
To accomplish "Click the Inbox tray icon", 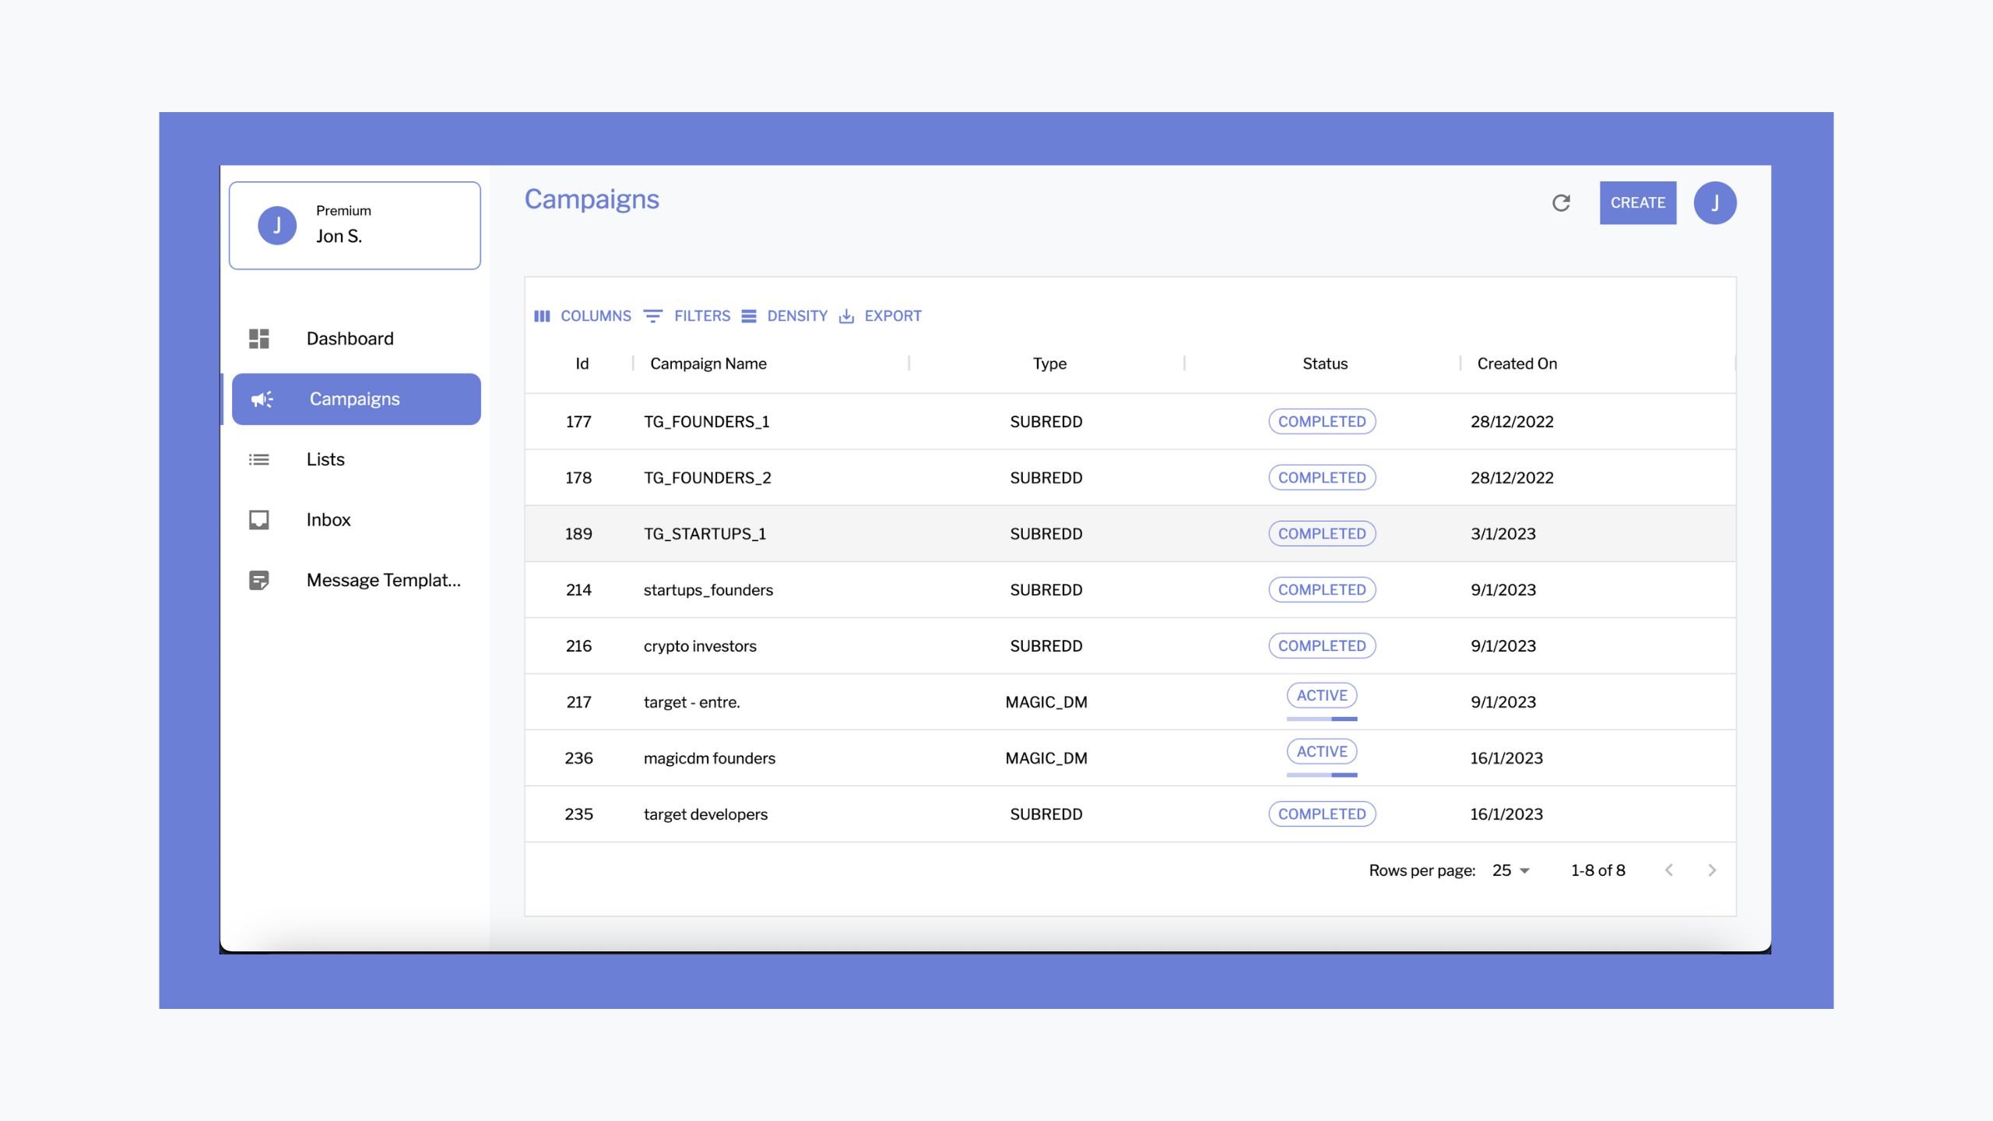I will pos(258,520).
